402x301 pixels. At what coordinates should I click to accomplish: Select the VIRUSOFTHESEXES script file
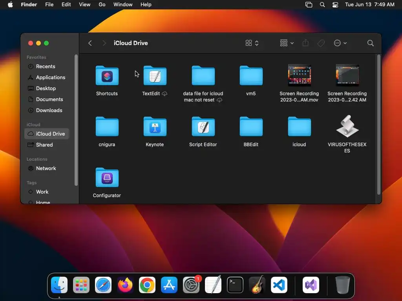click(x=347, y=126)
